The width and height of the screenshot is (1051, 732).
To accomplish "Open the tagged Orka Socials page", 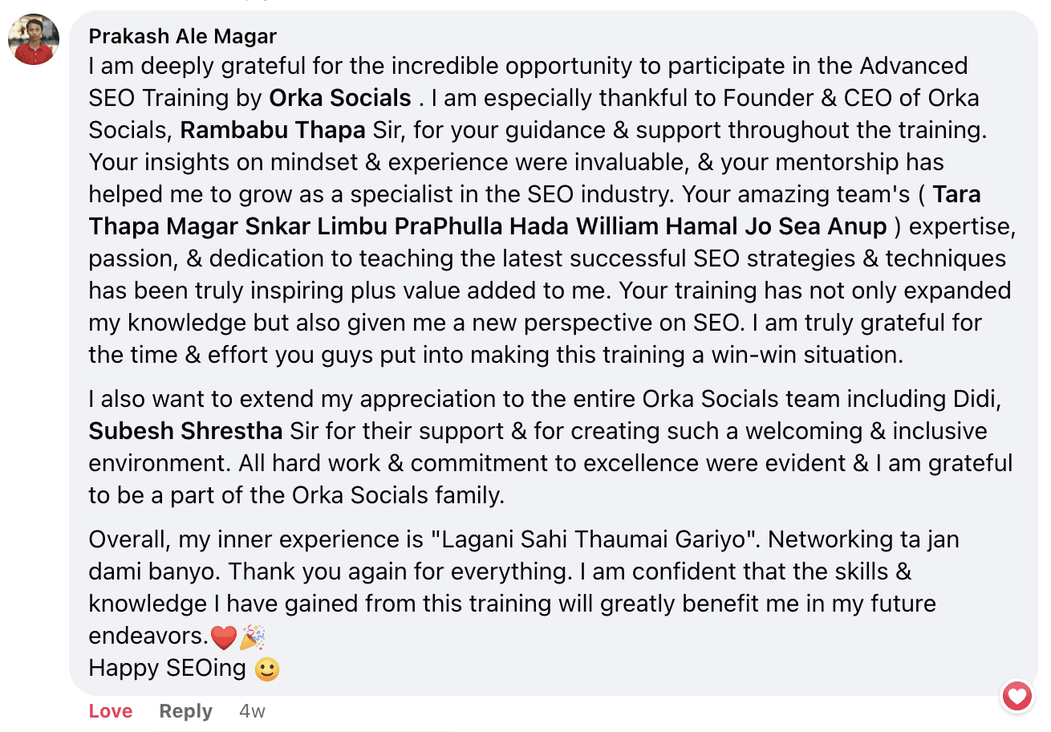I will point(339,98).
